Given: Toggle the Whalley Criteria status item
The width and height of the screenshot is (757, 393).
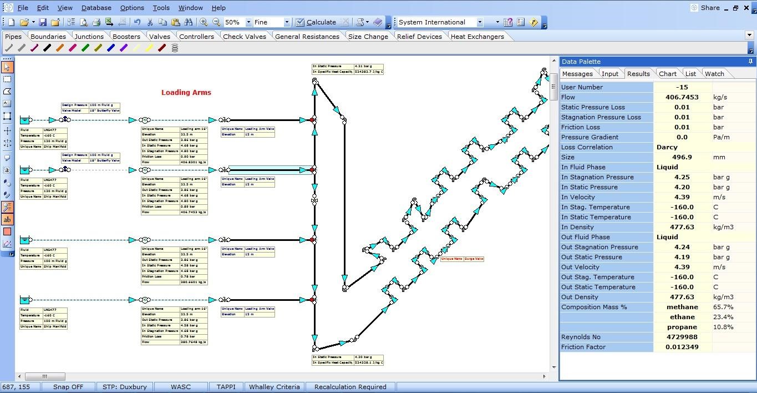Looking at the screenshot, I should tap(274, 387).
